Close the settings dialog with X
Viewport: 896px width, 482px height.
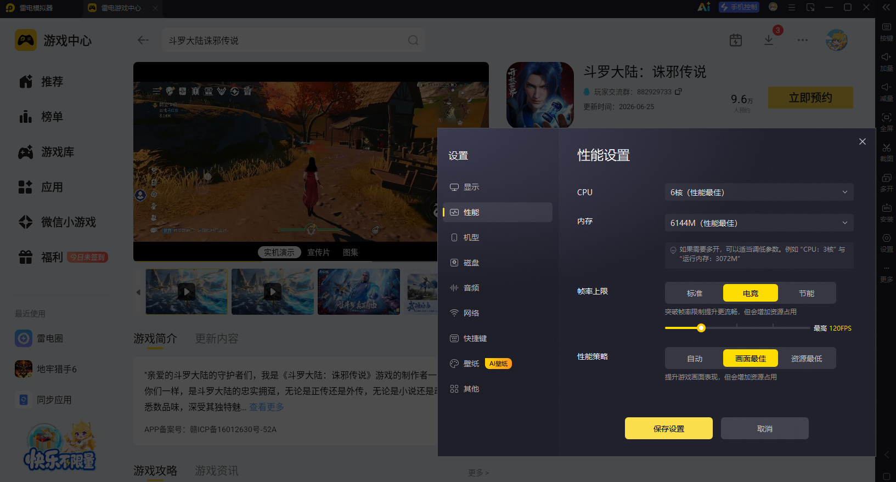pos(863,141)
